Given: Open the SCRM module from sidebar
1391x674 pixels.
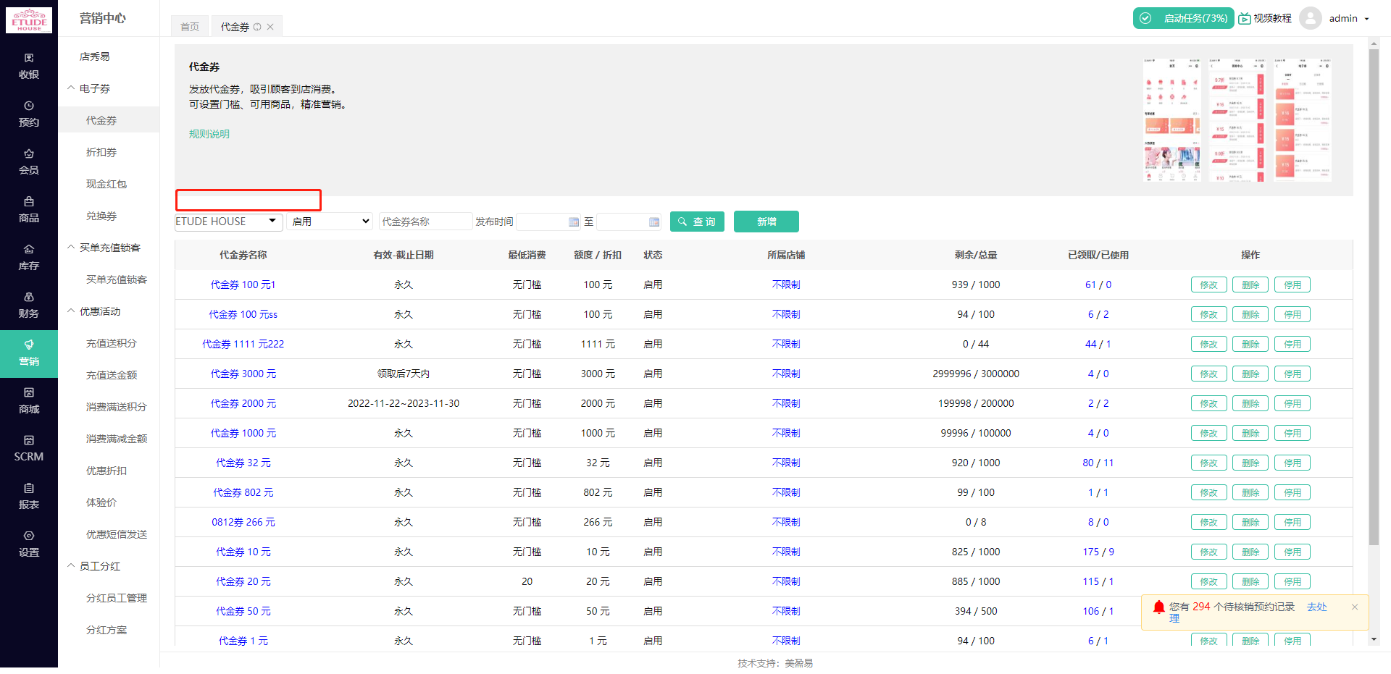Looking at the screenshot, I should (x=29, y=448).
